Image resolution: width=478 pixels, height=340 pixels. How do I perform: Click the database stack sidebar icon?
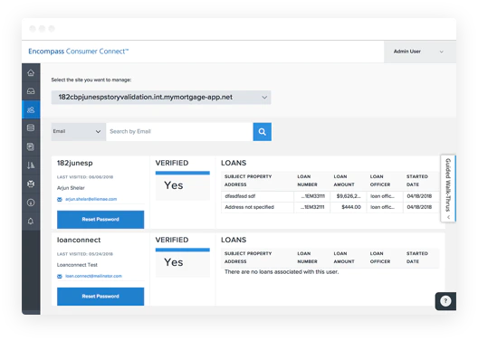click(31, 127)
